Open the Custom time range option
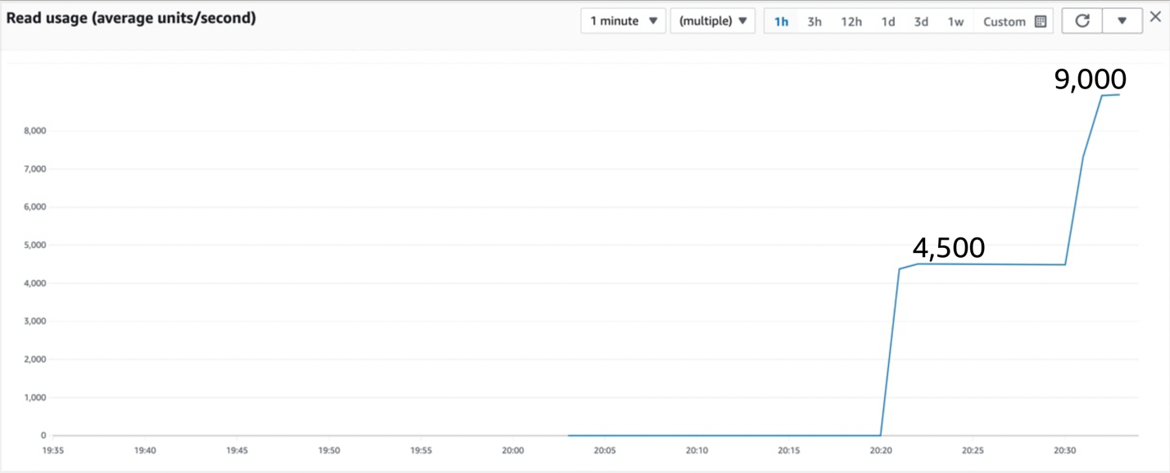The height and width of the screenshot is (473, 1170). point(1004,21)
